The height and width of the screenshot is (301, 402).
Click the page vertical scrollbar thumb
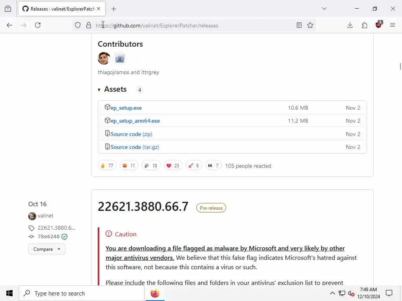click(400, 66)
